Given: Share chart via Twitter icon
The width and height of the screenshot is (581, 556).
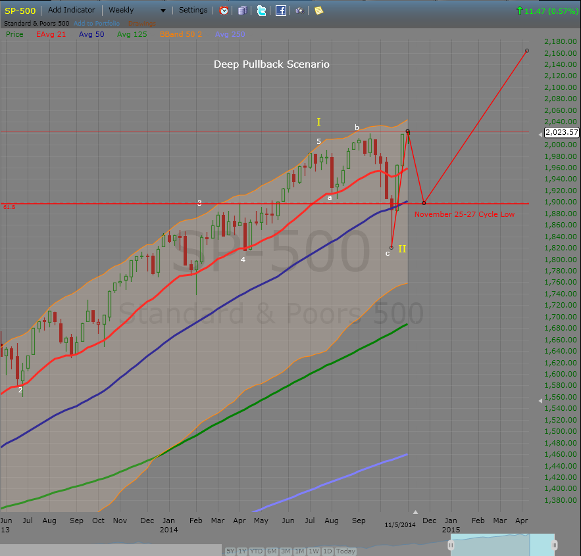Looking at the screenshot, I should 262,11.
